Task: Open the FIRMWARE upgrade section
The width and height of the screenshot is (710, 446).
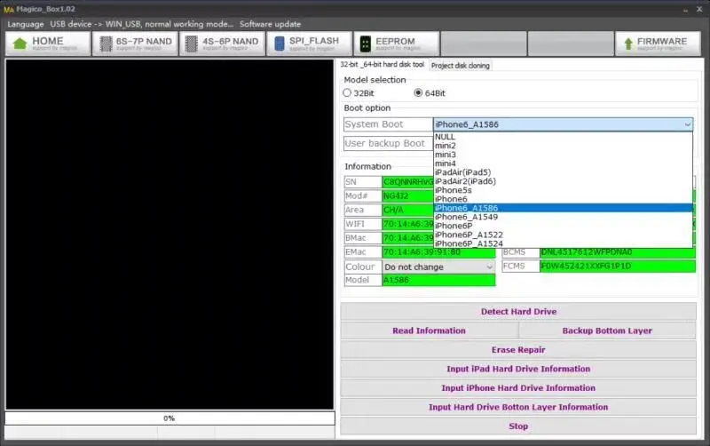Action: [658, 44]
